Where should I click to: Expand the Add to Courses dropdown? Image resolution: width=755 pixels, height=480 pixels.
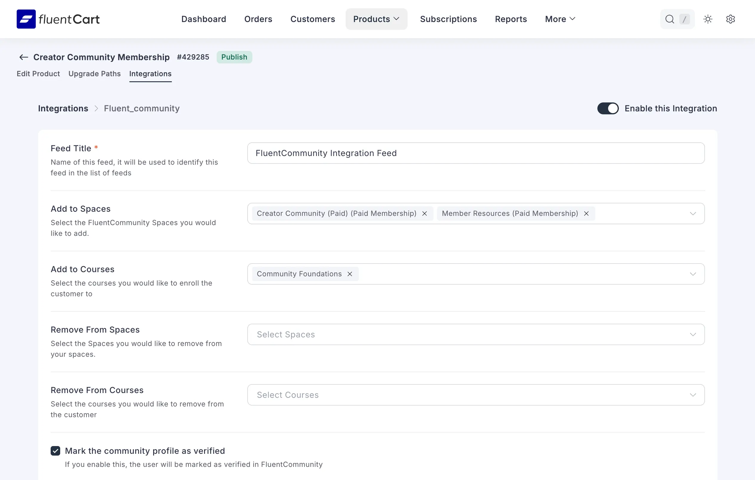[x=693, y=274]
